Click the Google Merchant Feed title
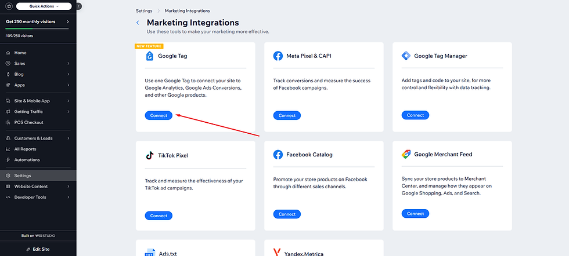This screenshot has width=569, height=256. click(443, 154)
